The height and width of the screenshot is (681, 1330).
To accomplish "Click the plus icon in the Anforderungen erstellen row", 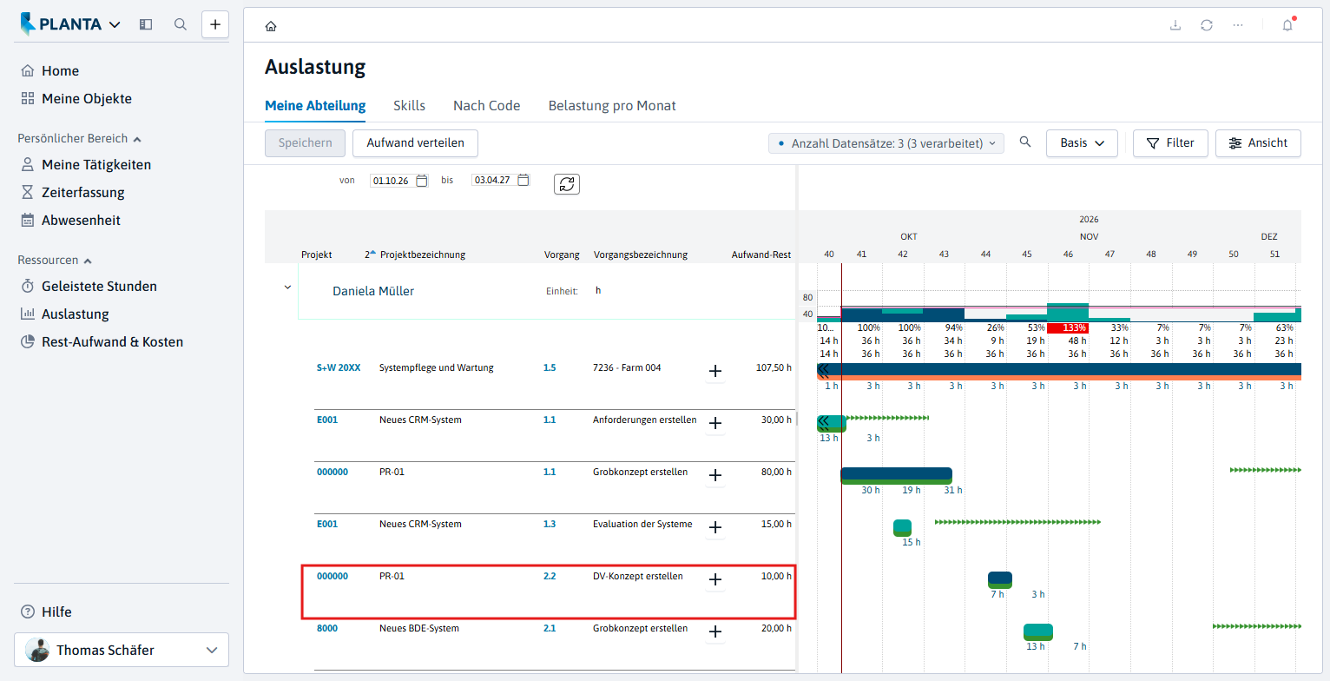I will click(x=715, y=424).
